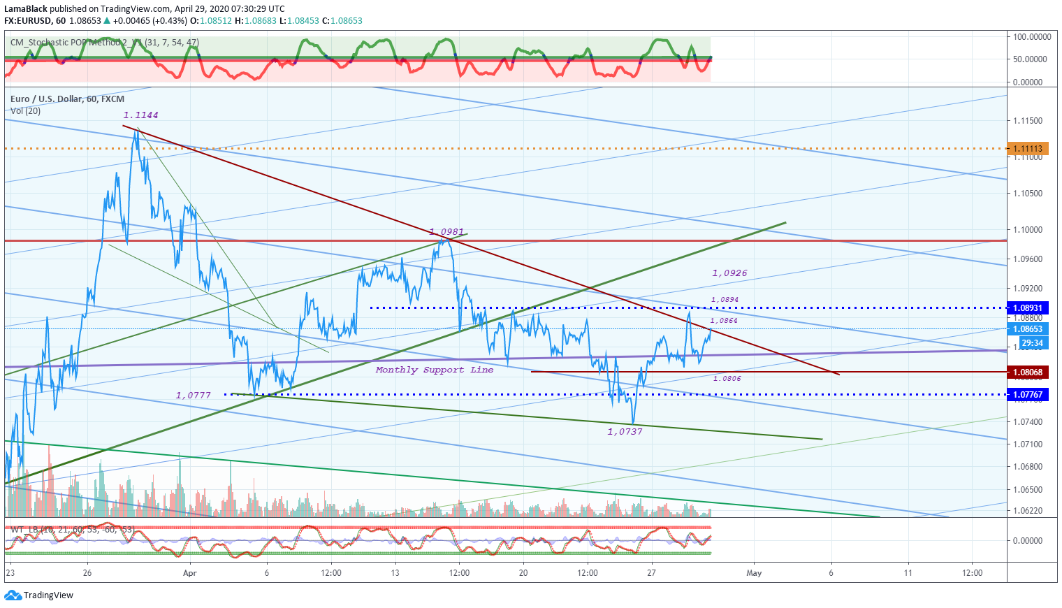1062x608 pixels.
Task: Click the 1.1144 price annotation
Action: pyautogui.click(x=140, y=115)
